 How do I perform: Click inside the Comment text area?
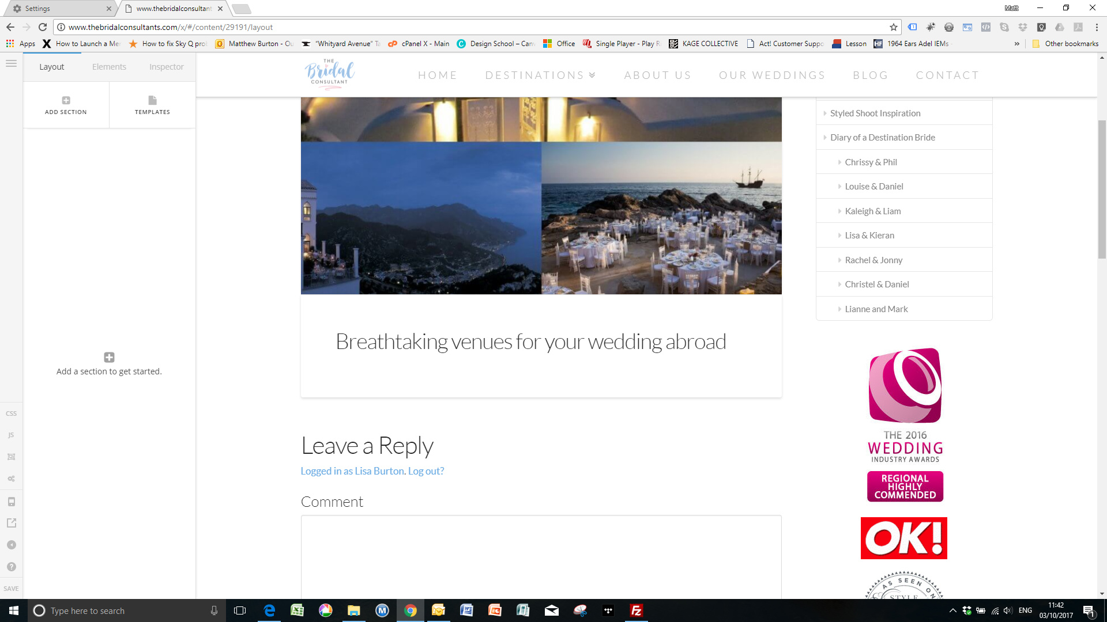(x=541, y=557)
